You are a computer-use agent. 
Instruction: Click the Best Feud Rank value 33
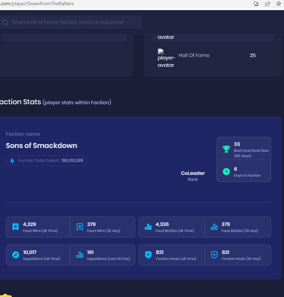tap(237, 144)
